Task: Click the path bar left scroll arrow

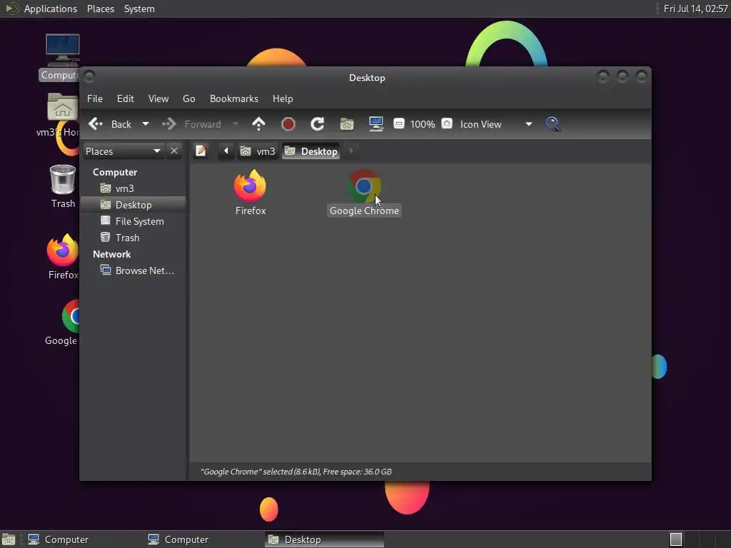Action: pos(226,151)
